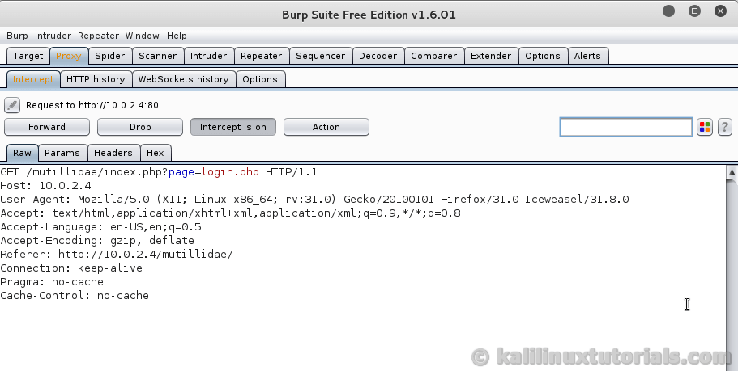The width and height of the screenshot is (738, 371).
Task: Open the highlight color picker icon
Action: pos(705,127)
